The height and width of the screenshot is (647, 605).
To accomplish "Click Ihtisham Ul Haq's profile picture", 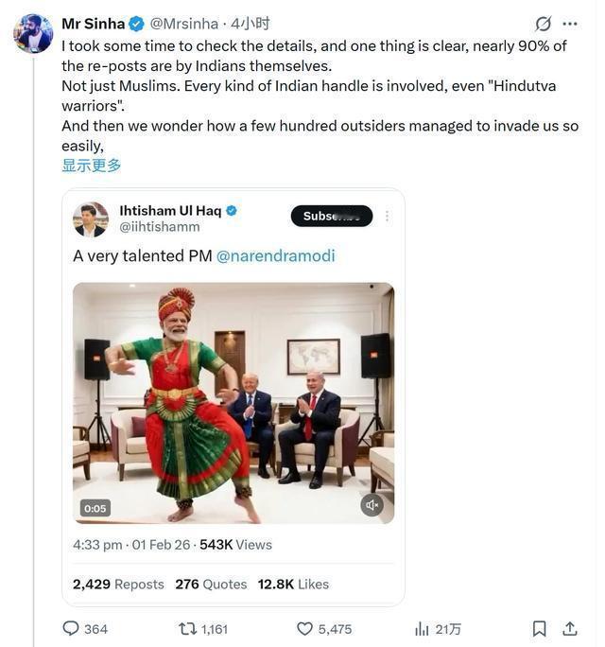I will click(91, 219).
